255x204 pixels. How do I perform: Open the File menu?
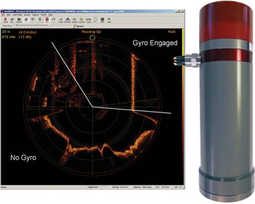pyautogui.click(x=3, y=15)
